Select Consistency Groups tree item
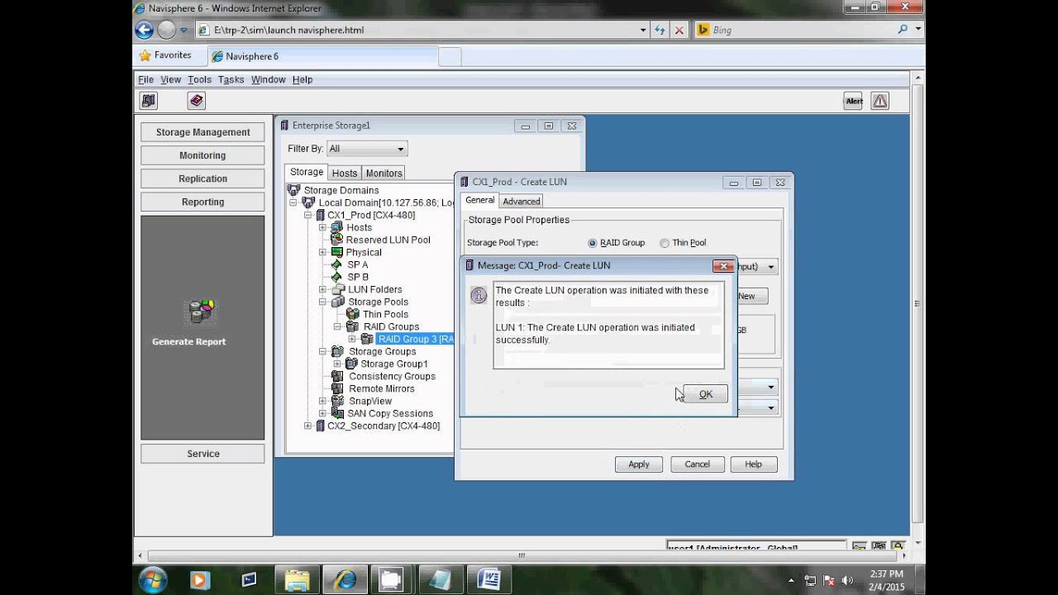 tap(392, 376)
